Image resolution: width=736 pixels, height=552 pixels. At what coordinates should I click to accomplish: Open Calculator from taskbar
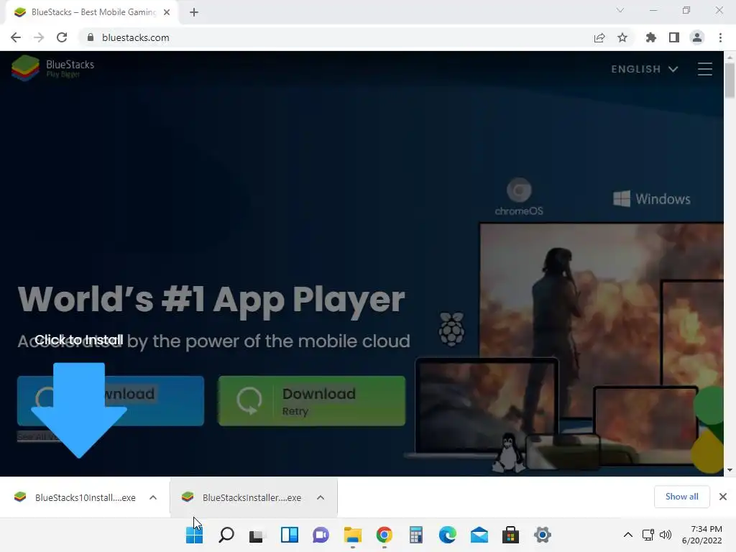tap(416, 535)
